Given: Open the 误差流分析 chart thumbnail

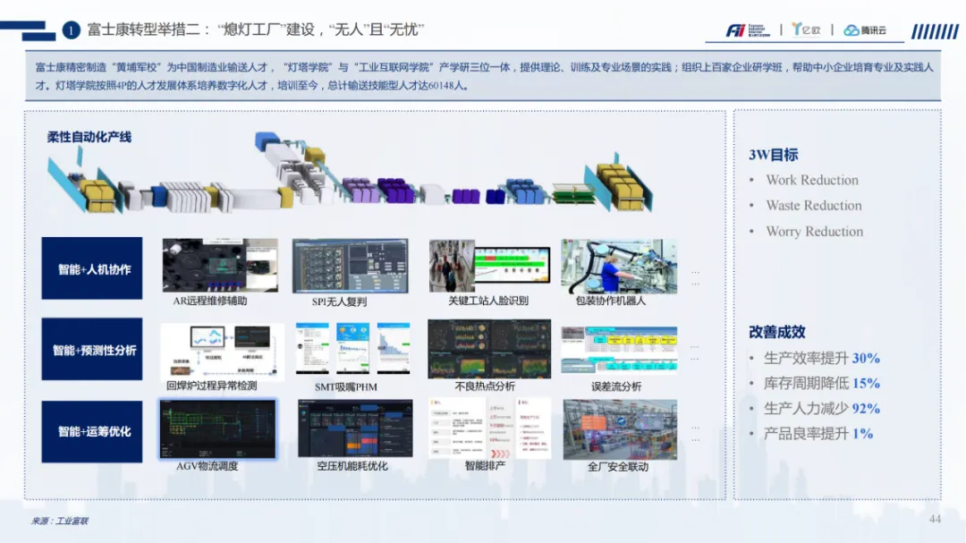Looking at the screenshot, I should [619, 350].
